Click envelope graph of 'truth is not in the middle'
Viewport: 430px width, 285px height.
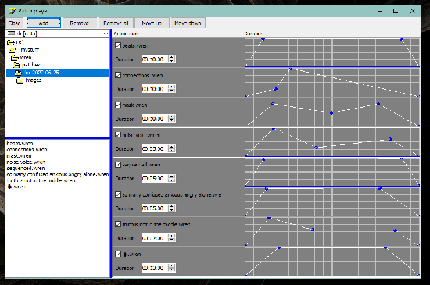pyautogui.click(x=332, y=232)
